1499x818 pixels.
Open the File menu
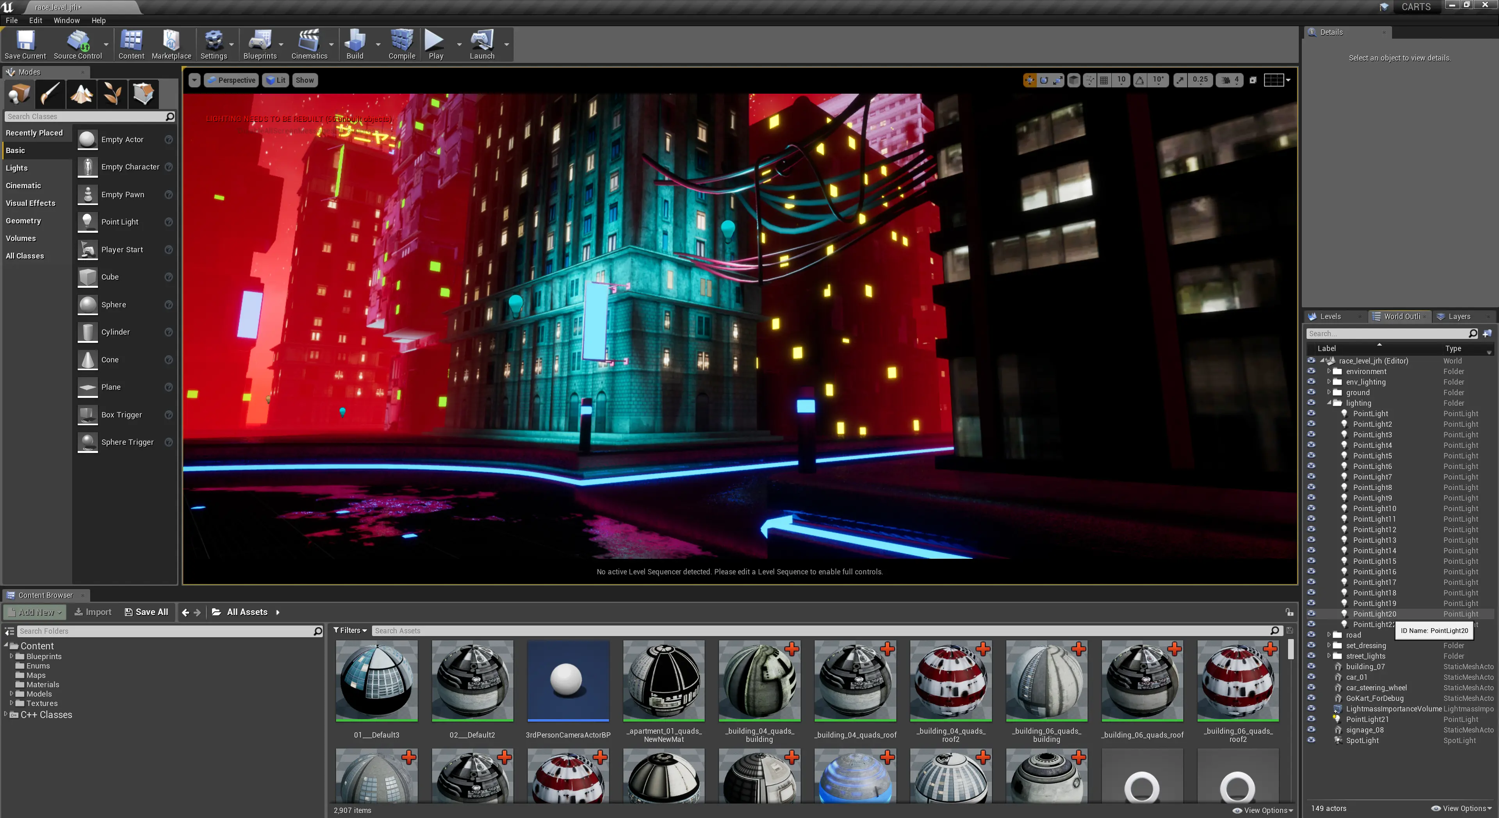click(12, 20)
